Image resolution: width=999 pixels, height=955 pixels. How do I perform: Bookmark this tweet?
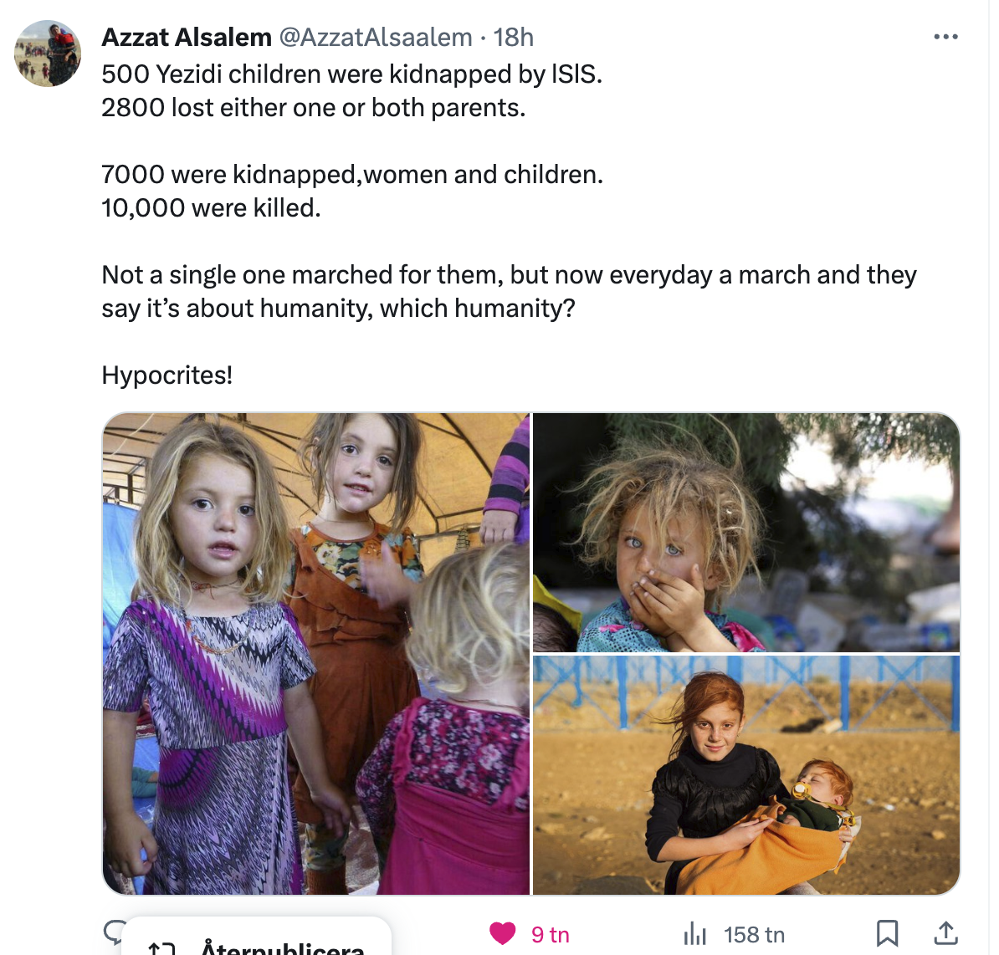click(x=887, y=933)
